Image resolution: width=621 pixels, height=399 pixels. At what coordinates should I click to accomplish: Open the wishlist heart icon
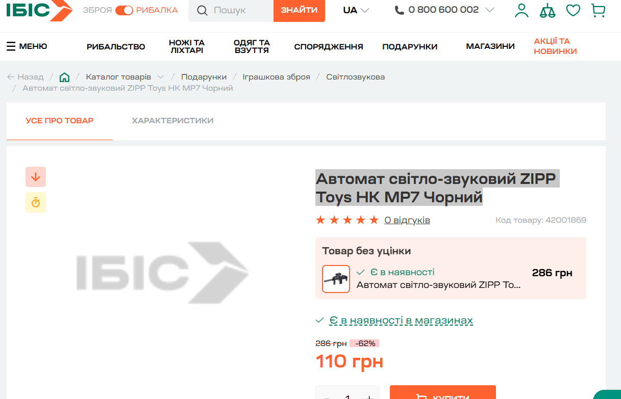pyautogui.click(x=573, y=10)
